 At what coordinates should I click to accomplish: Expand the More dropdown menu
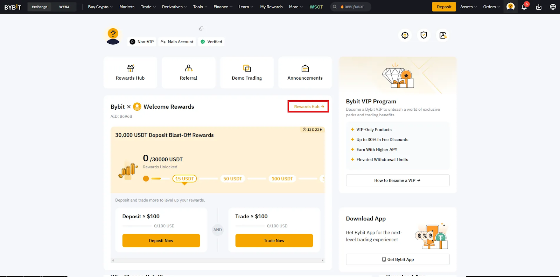coord(296,7)
